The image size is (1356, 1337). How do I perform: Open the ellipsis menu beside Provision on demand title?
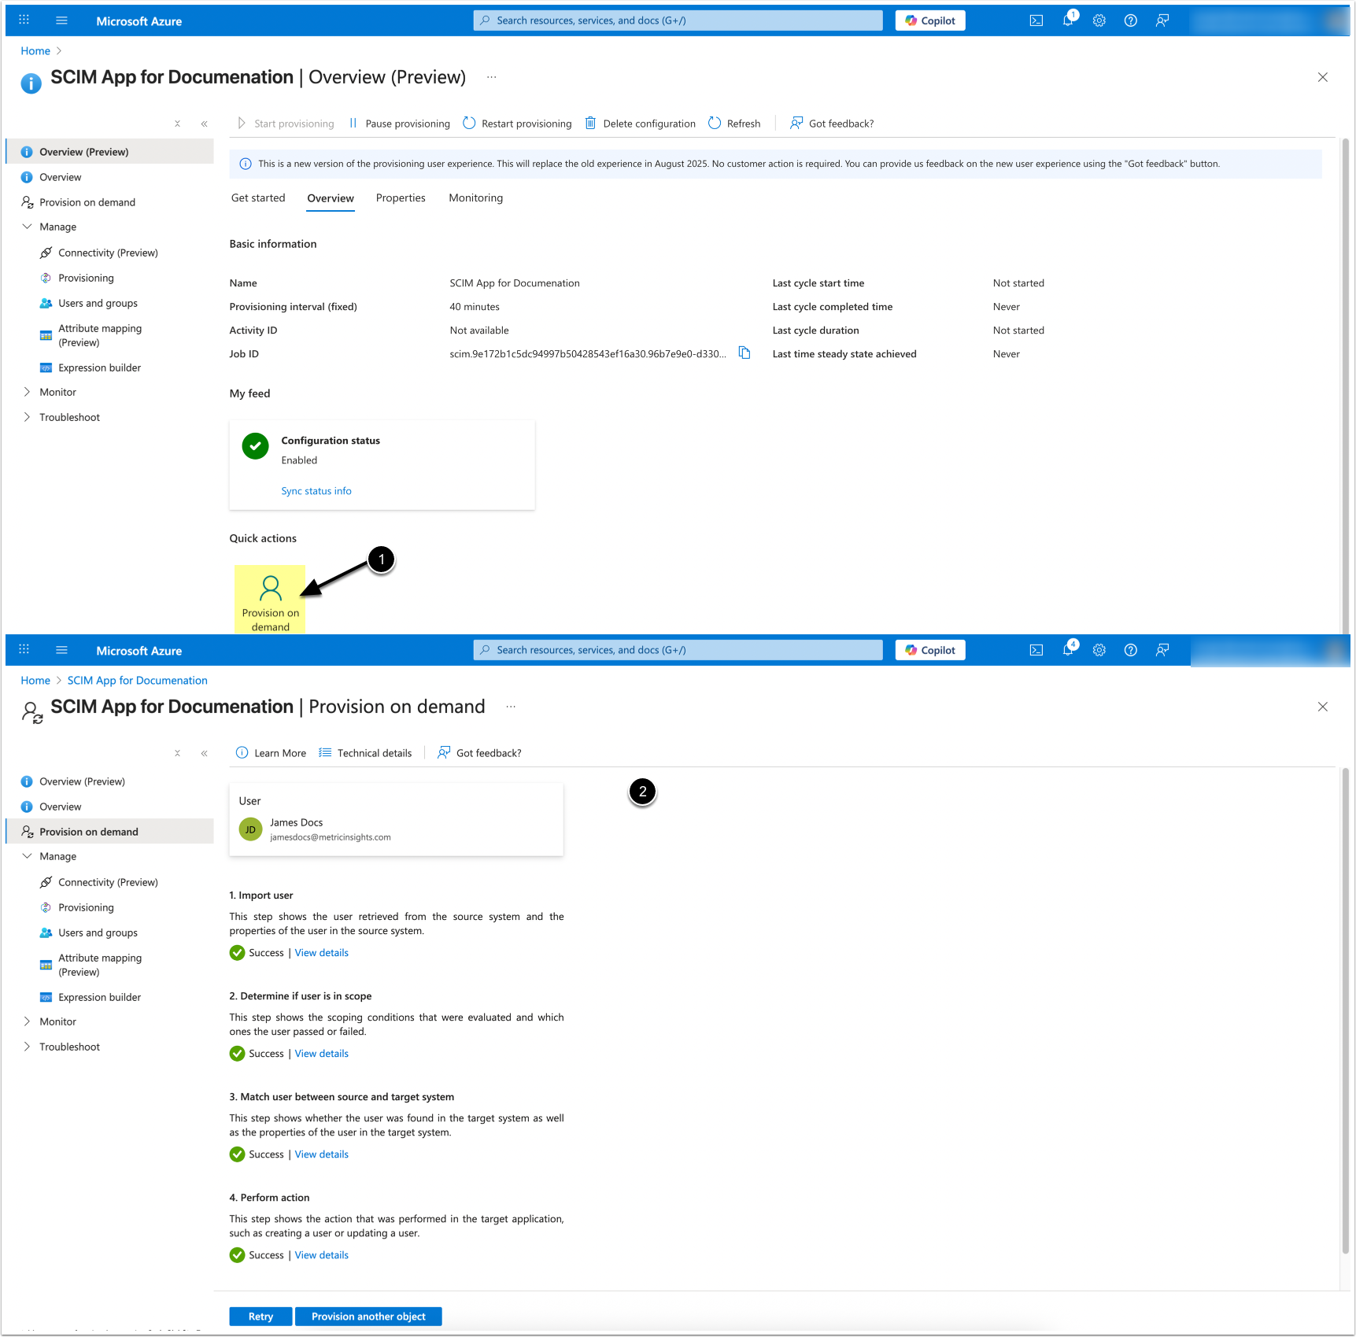(x=511, y=707)
